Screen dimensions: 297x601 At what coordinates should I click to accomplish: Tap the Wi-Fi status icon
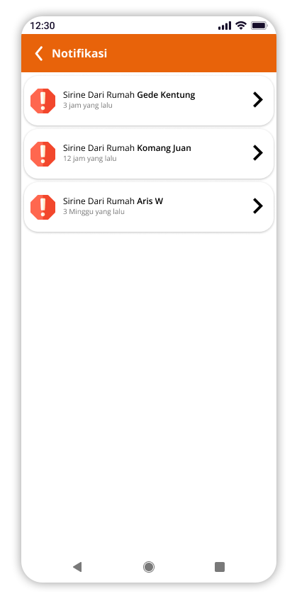[241, 26]
